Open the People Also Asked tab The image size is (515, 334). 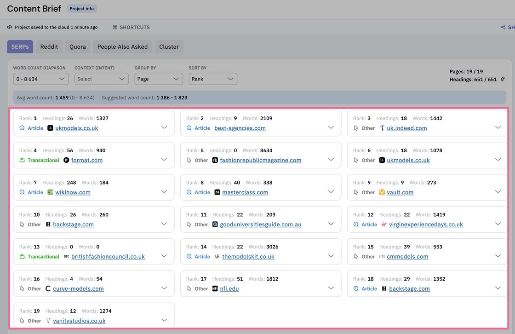[122, 46]
